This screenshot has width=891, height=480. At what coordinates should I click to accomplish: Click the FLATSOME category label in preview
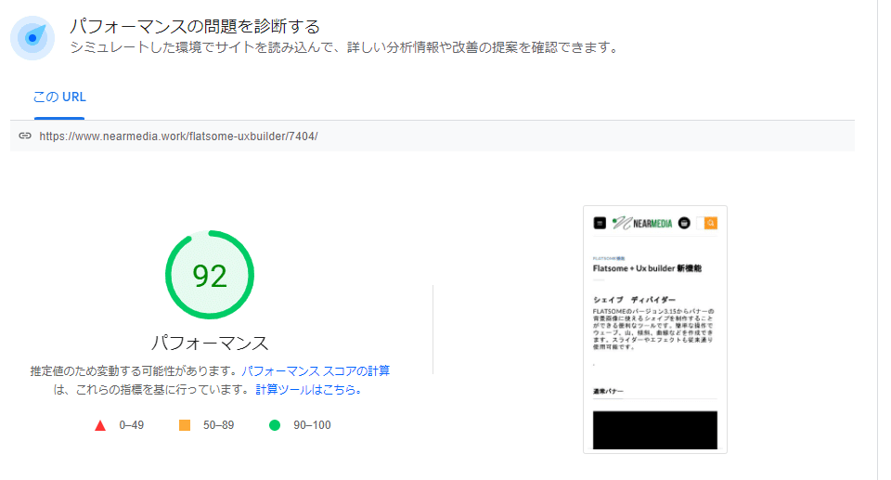pyautogui.click(x=609, y=258)
